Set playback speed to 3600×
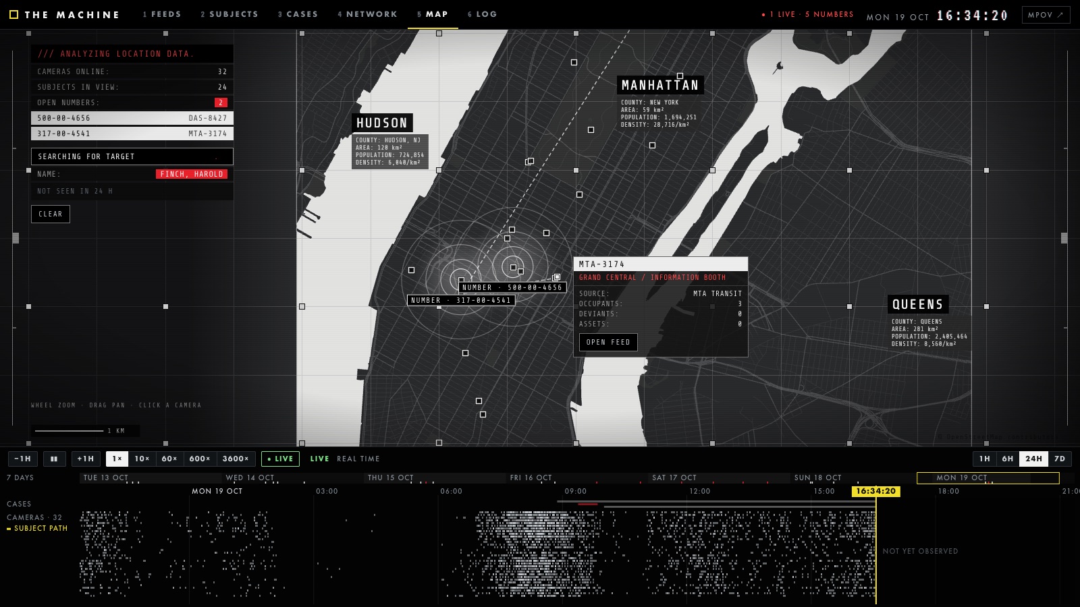This screenshot has height=607, width=1080. (x=236, y=459)
